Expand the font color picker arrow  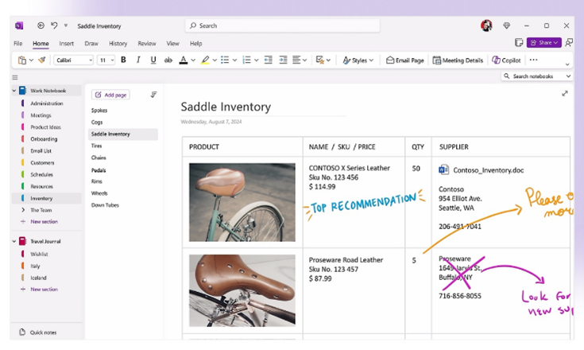point(193,60)
